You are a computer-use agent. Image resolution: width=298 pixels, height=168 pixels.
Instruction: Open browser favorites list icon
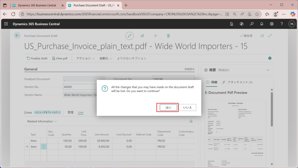coord(267,14)
